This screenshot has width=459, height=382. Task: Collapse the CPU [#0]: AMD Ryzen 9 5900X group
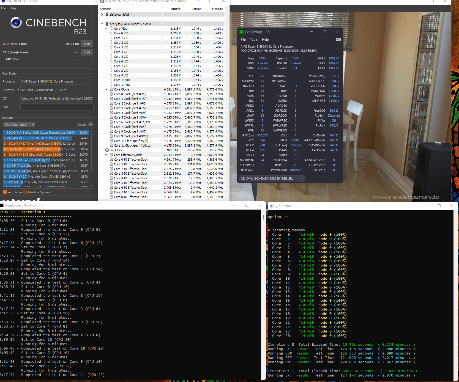(x=102, y=24)
